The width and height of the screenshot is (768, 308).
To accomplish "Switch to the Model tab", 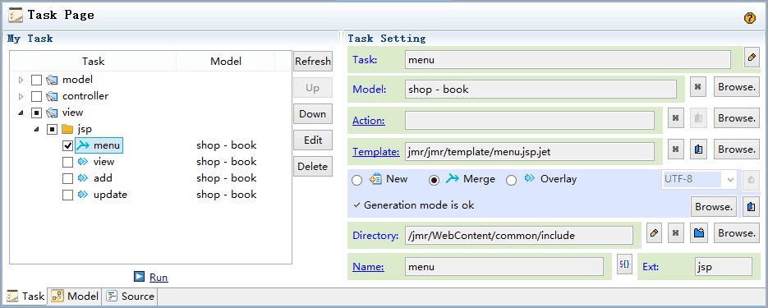I will click(75, 297).
